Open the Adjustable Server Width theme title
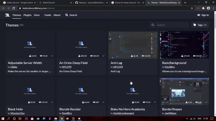The width and height of the screenshot is (216, 121). click(x=25, y=63)
